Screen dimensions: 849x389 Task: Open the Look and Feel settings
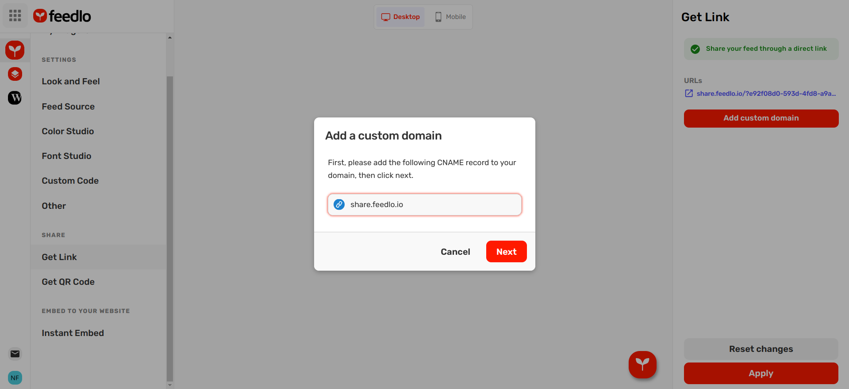pos(71,81)
